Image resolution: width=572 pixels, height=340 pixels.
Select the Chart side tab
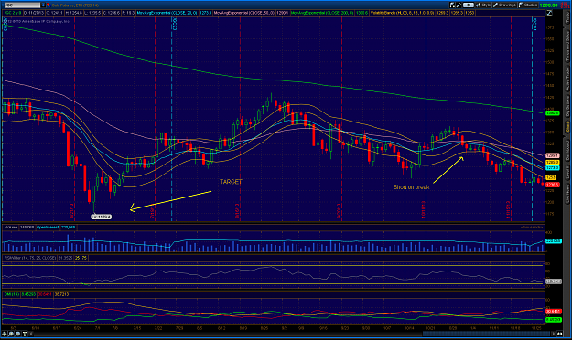(567, 127)
